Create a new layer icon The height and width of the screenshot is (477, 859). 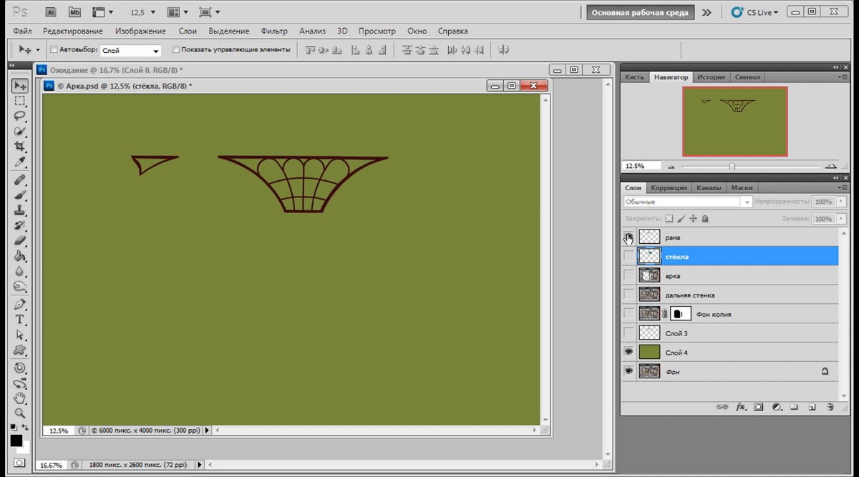(812, 407)
